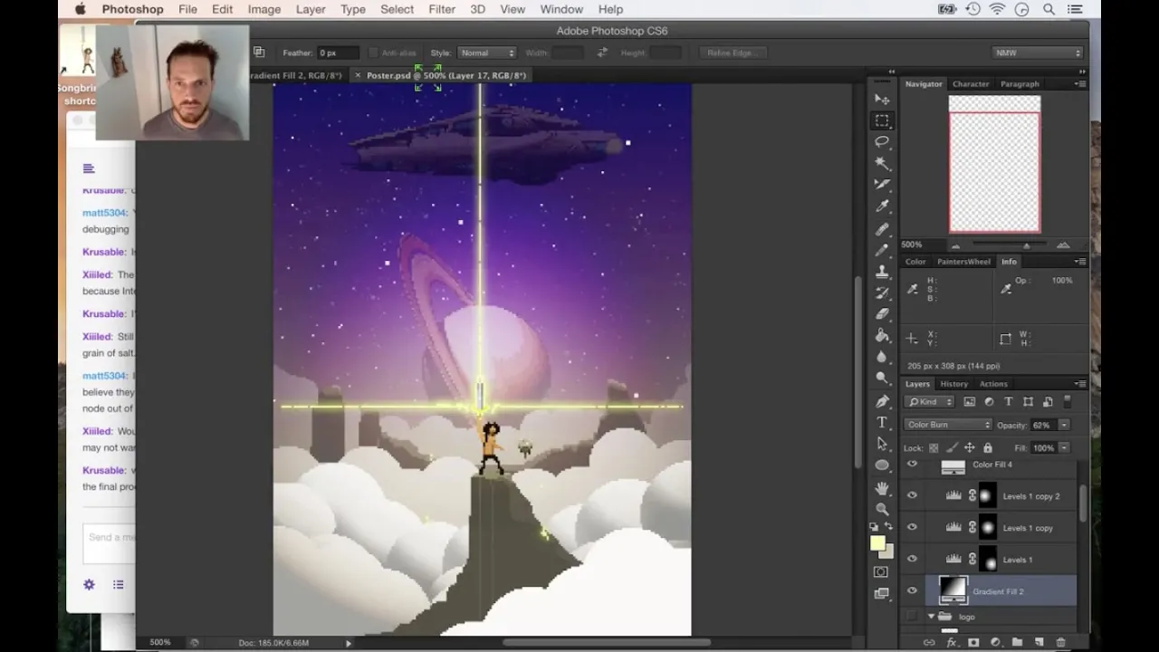Screen dimensions: 1159x652
Task: Open the layer style fx menu
Action: [952, 642]
